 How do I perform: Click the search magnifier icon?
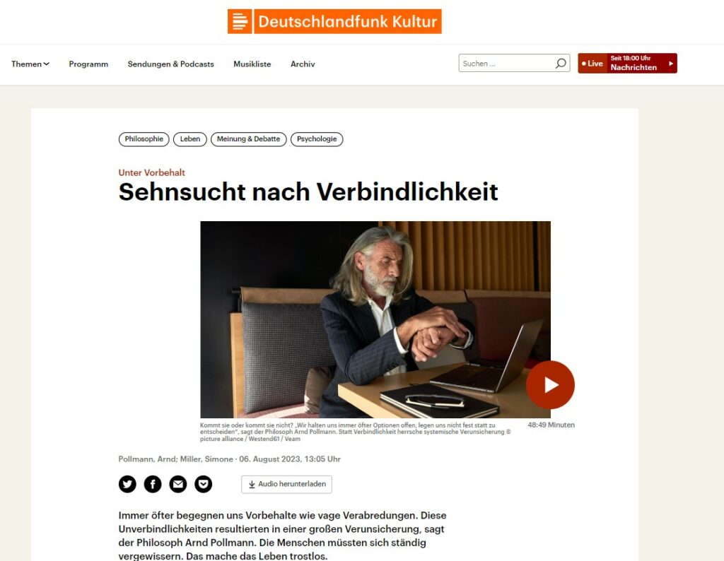pyautogui.click(x=561, y=63)
